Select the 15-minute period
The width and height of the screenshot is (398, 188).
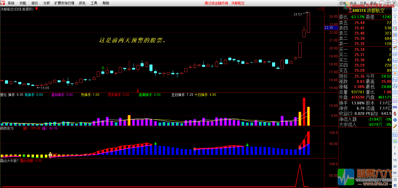click(395, 160)
